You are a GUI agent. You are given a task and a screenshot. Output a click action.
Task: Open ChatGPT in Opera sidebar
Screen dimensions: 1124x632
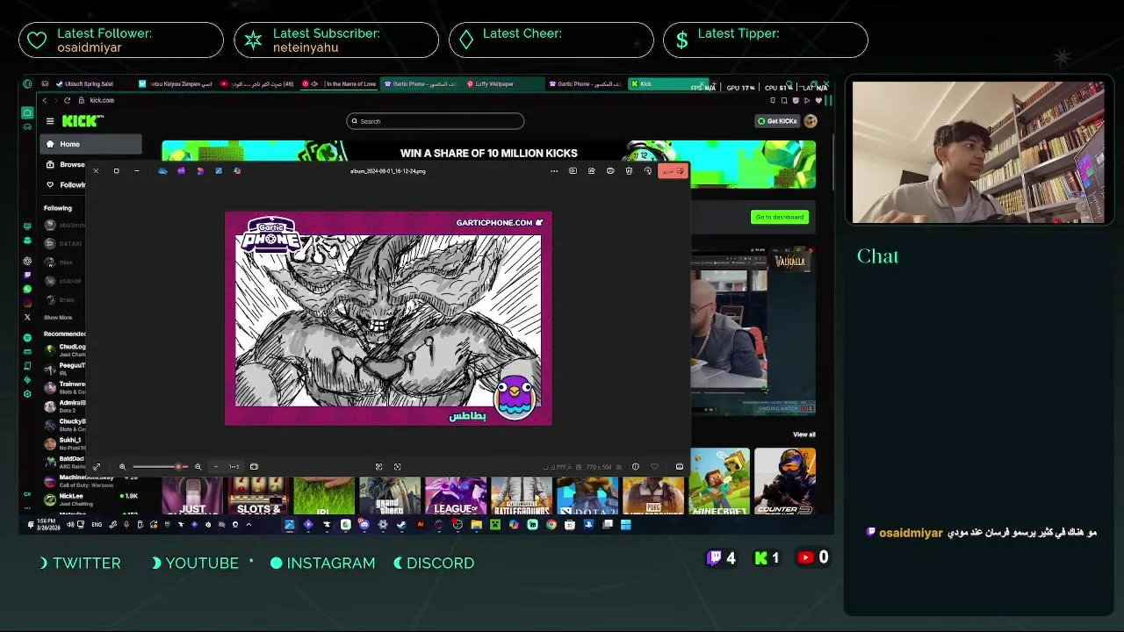27,261
